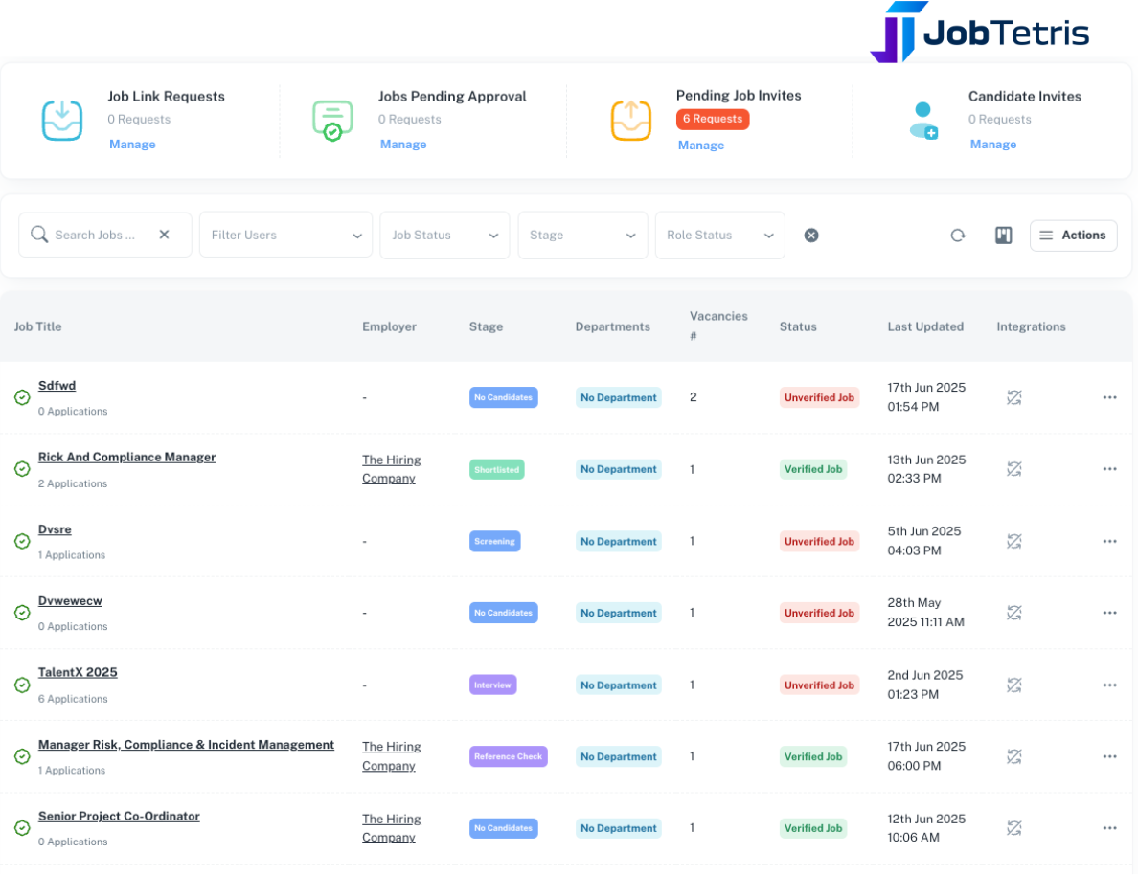Open more options for Senior Project Co-Ordinator
This screenshot has height=876, width=1138.
(1109, 828)
